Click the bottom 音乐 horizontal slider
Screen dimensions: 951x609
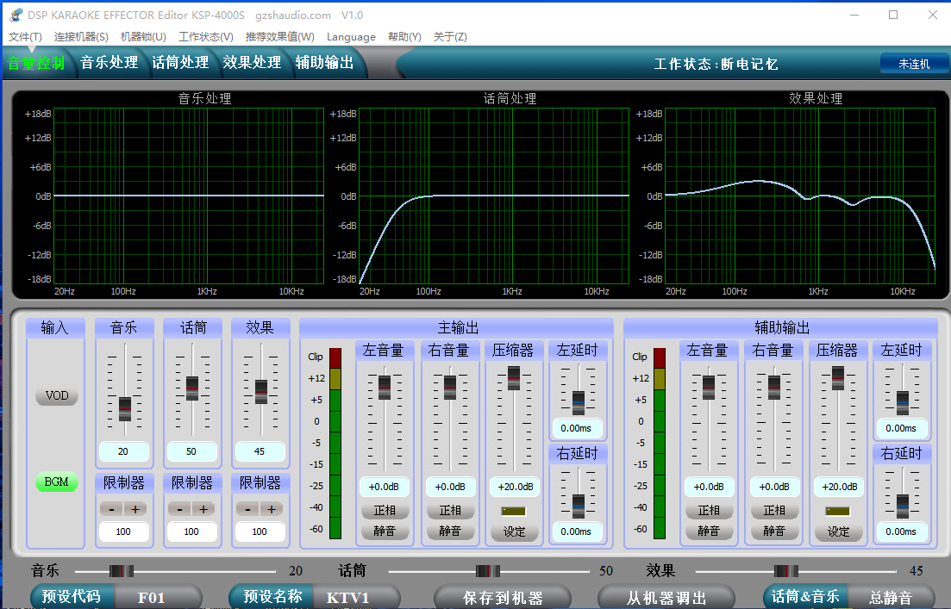pyautogui.click(x=122, y=571)
